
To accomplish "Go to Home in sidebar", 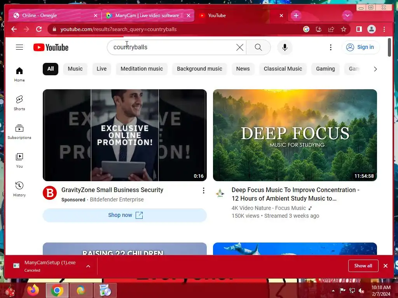I will click(x=19, y=74).
